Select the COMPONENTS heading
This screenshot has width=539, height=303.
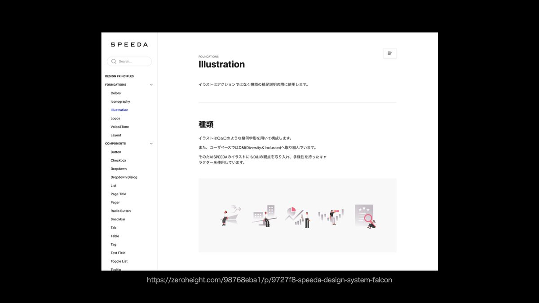tap(115, 144)
